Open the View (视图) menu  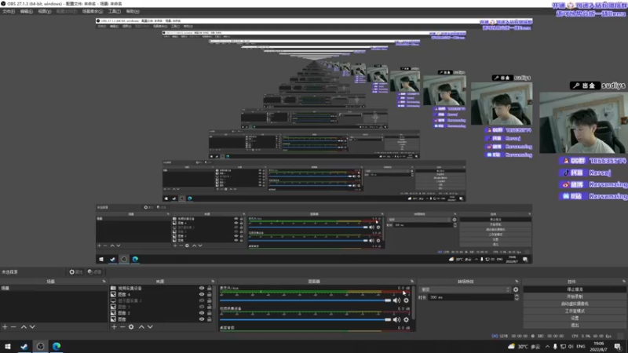pyautogui.click(x=45, y=12)
